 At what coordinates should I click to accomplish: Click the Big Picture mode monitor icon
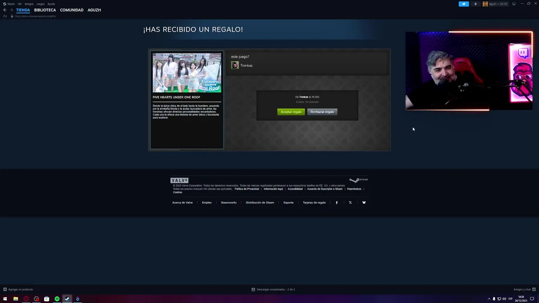(x=514, y=4)
